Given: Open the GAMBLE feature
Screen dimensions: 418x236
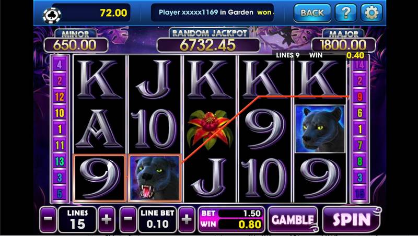Looking at the screenshot, I should pyautogui.click(x=293, y=220).
